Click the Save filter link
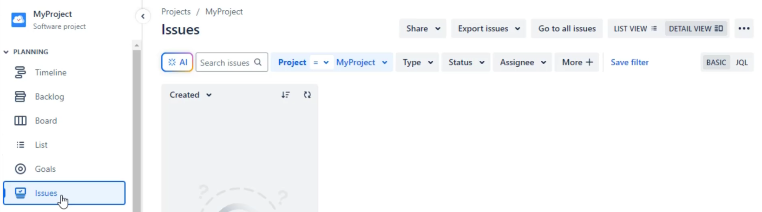This screenshot has width=762, height=212. (630, 62)
